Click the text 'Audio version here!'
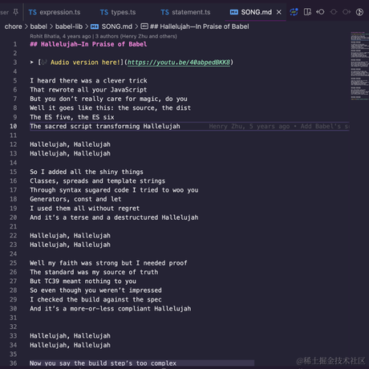The height and width of the screenshot is (369, 369). (x=85, y=63)
